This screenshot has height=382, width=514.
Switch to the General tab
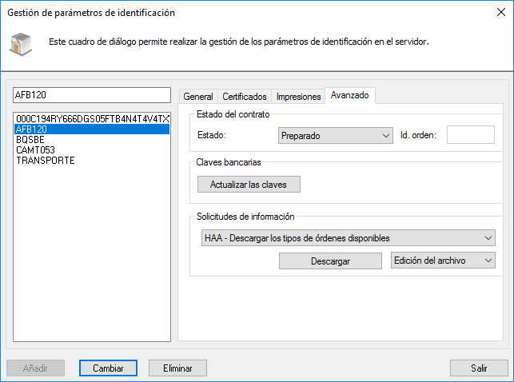pyautogui.click(x=198, y=96)
